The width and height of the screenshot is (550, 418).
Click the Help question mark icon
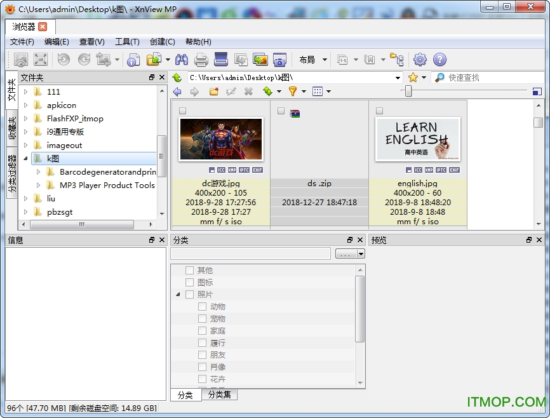(x=439, y=60)
